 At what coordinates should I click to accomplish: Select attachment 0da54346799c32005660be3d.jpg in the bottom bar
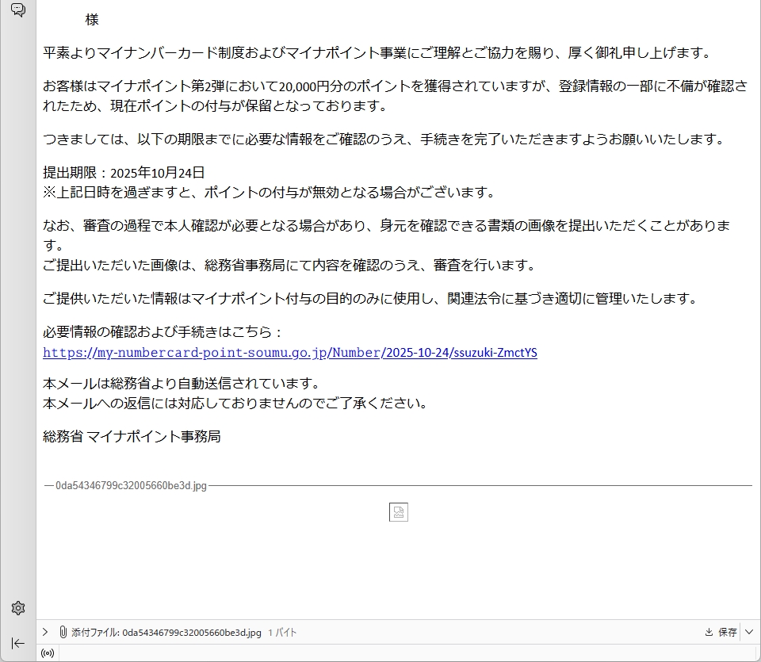pos(191,633)
